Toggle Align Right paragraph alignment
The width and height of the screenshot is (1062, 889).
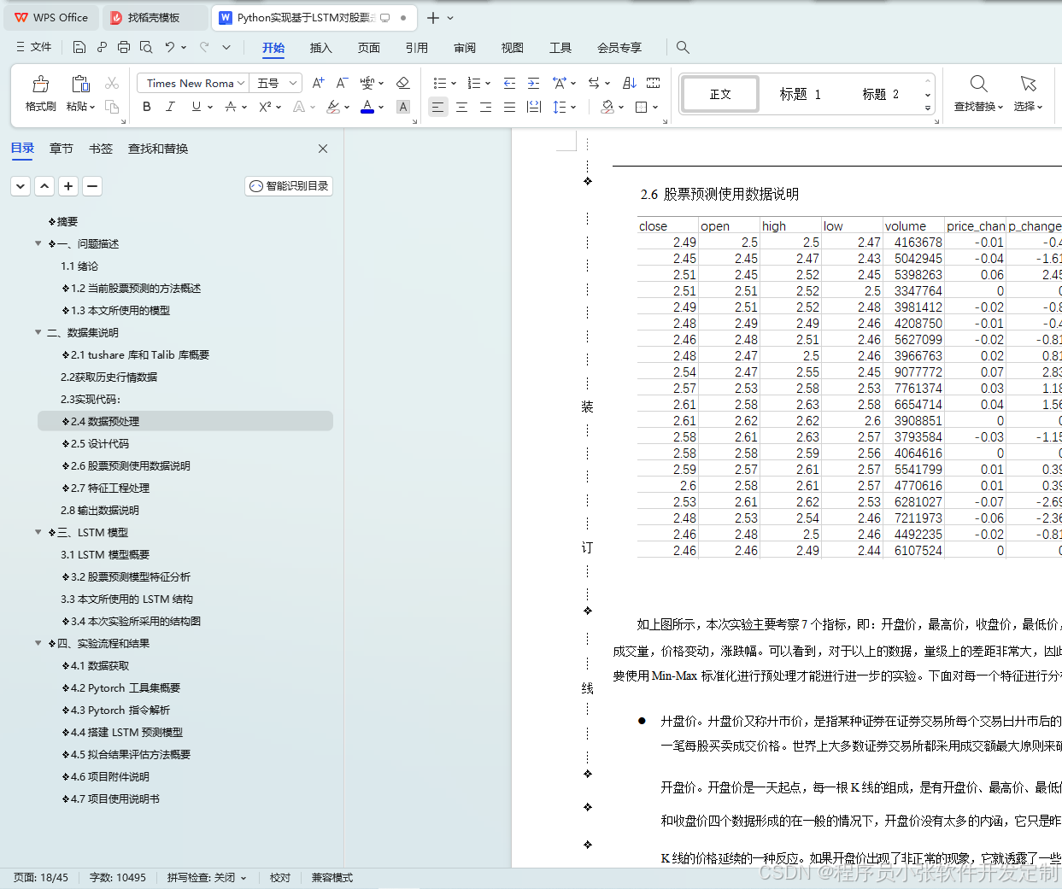(x=485, y=107)
